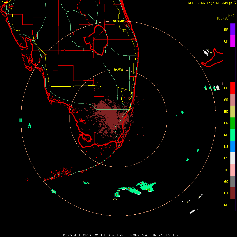Click the UK magenta legend swatch
This screenshot has height=237, width=237.
point(233,41)
